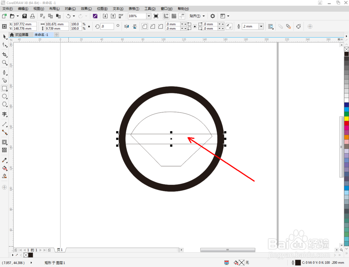Create a new document
349x267 pixels.
pos(4,16)
